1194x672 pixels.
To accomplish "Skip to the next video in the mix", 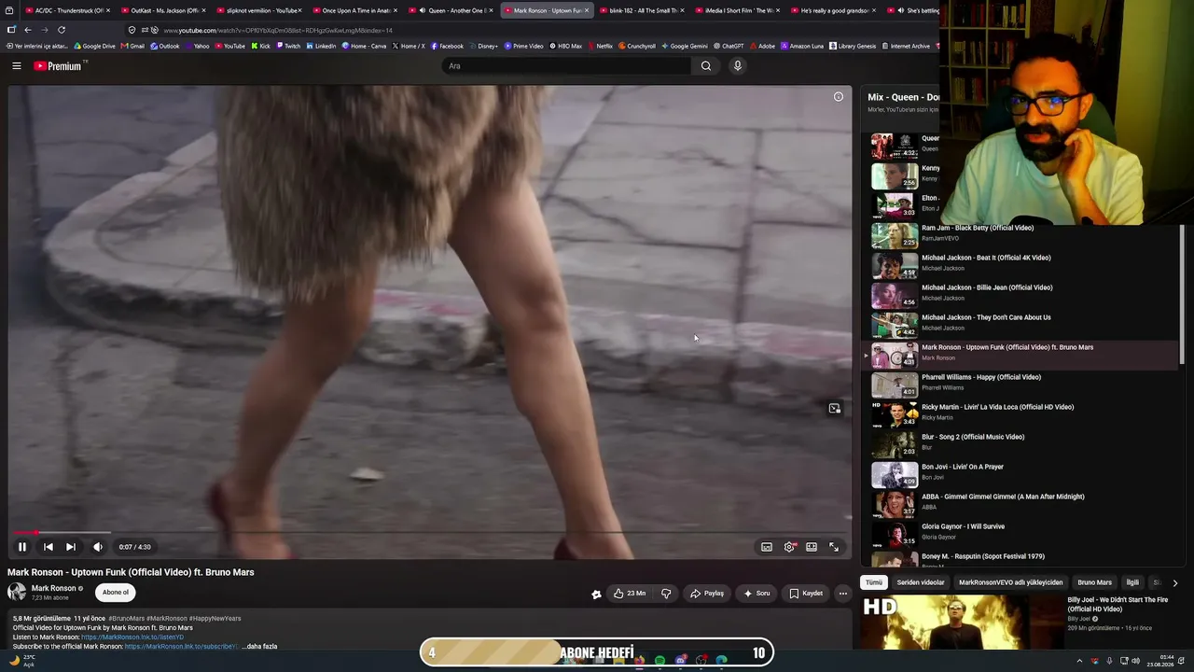I will point(71,547).
